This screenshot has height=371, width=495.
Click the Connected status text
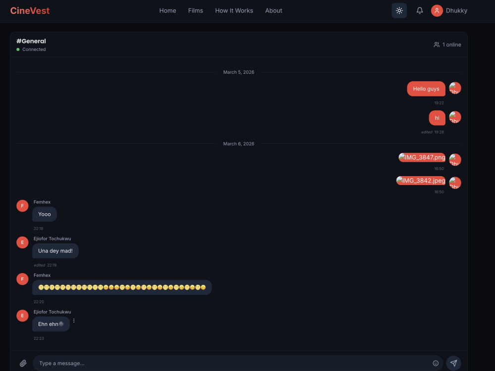[x=34, y=49]
